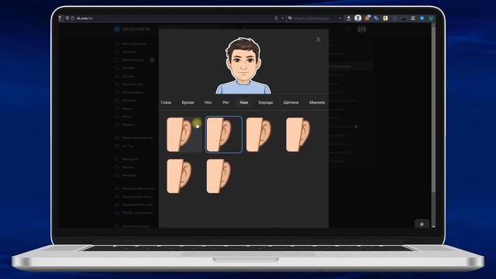Pick the ear option under the yellow cursor
Screen dimensions: 496x279
pyautogui.click(x=184, y=135)
